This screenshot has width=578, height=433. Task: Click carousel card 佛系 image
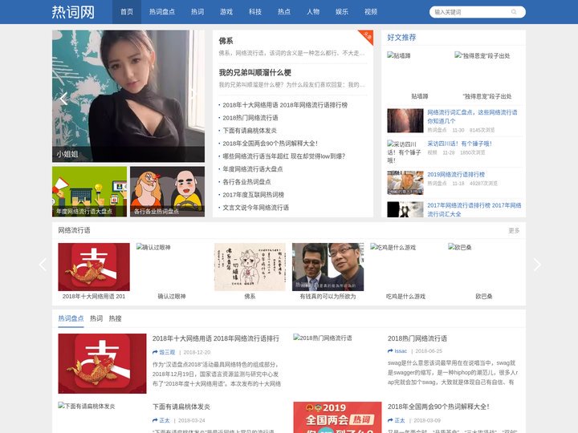pos(250,267)
